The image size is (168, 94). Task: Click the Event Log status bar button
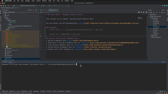pos(163,91)
